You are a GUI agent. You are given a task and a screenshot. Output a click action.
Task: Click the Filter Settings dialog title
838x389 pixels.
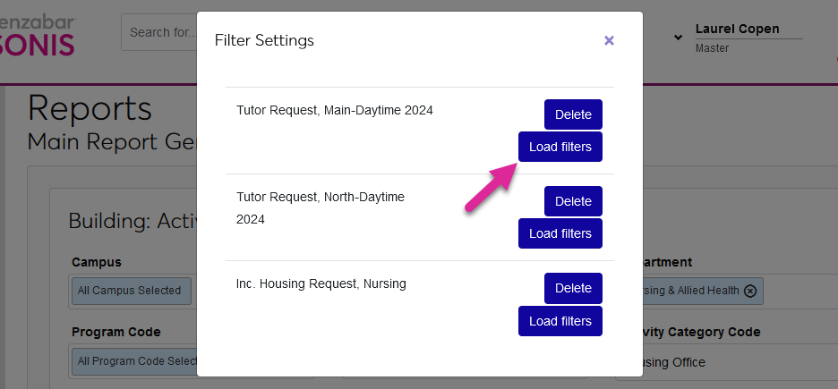coord(264,40)
